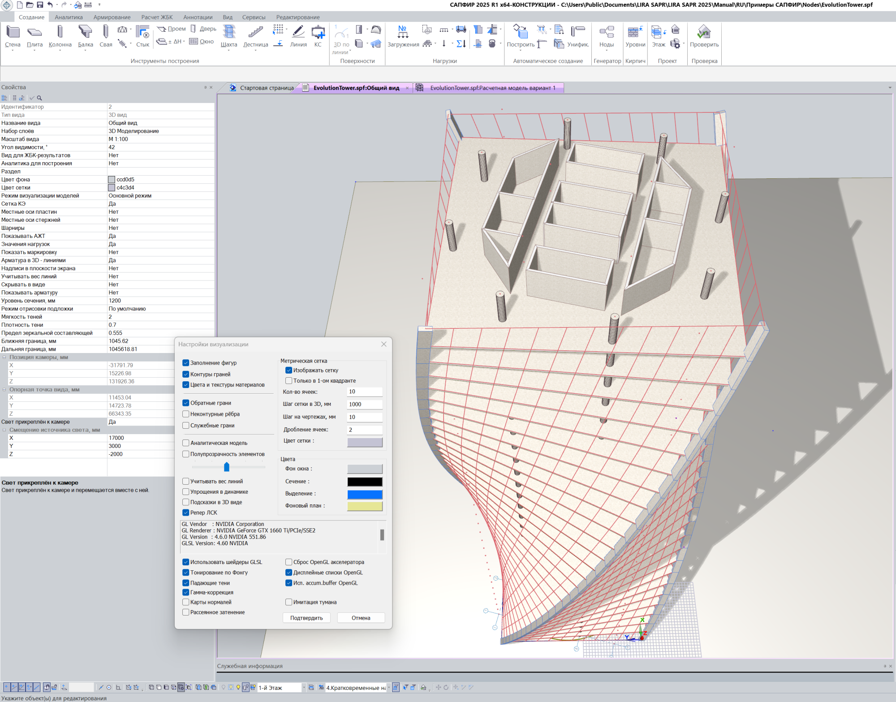Uncheck Падающие тени shadows option

[186, 583]
